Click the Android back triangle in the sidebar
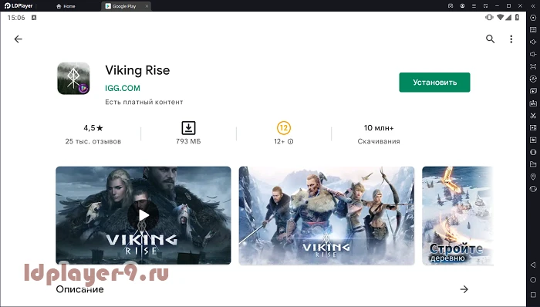Screen dimensions: 540x307 coord(533,265)
